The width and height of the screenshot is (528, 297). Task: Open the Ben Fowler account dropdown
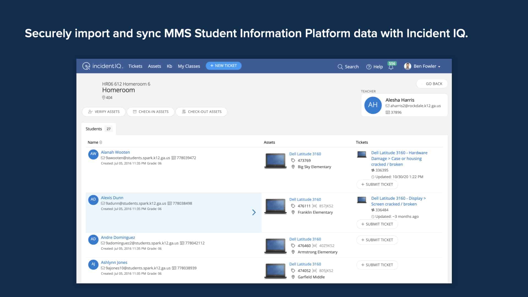(x=423, y=66)
